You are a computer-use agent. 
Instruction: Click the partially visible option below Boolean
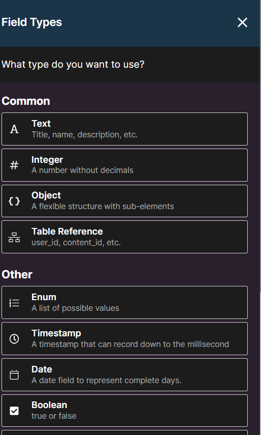point(124,432)
